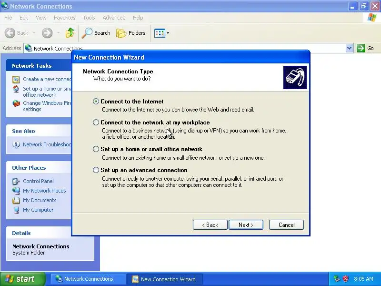The height and width of the screenshot is (286, 381).
Task: Open Change Windows Firewall settings link
Action: (x=47, y=106)
